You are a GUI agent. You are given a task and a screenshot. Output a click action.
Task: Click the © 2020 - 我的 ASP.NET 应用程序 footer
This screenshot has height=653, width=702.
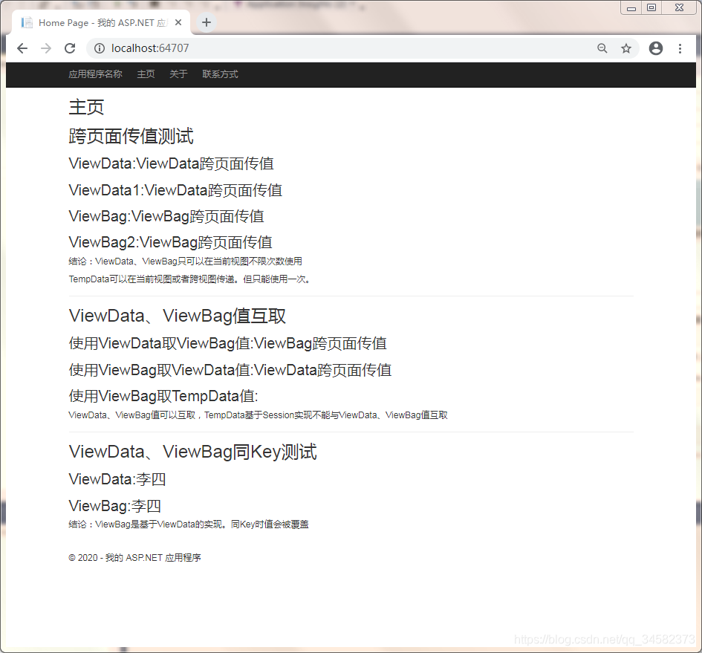point(134,558)
